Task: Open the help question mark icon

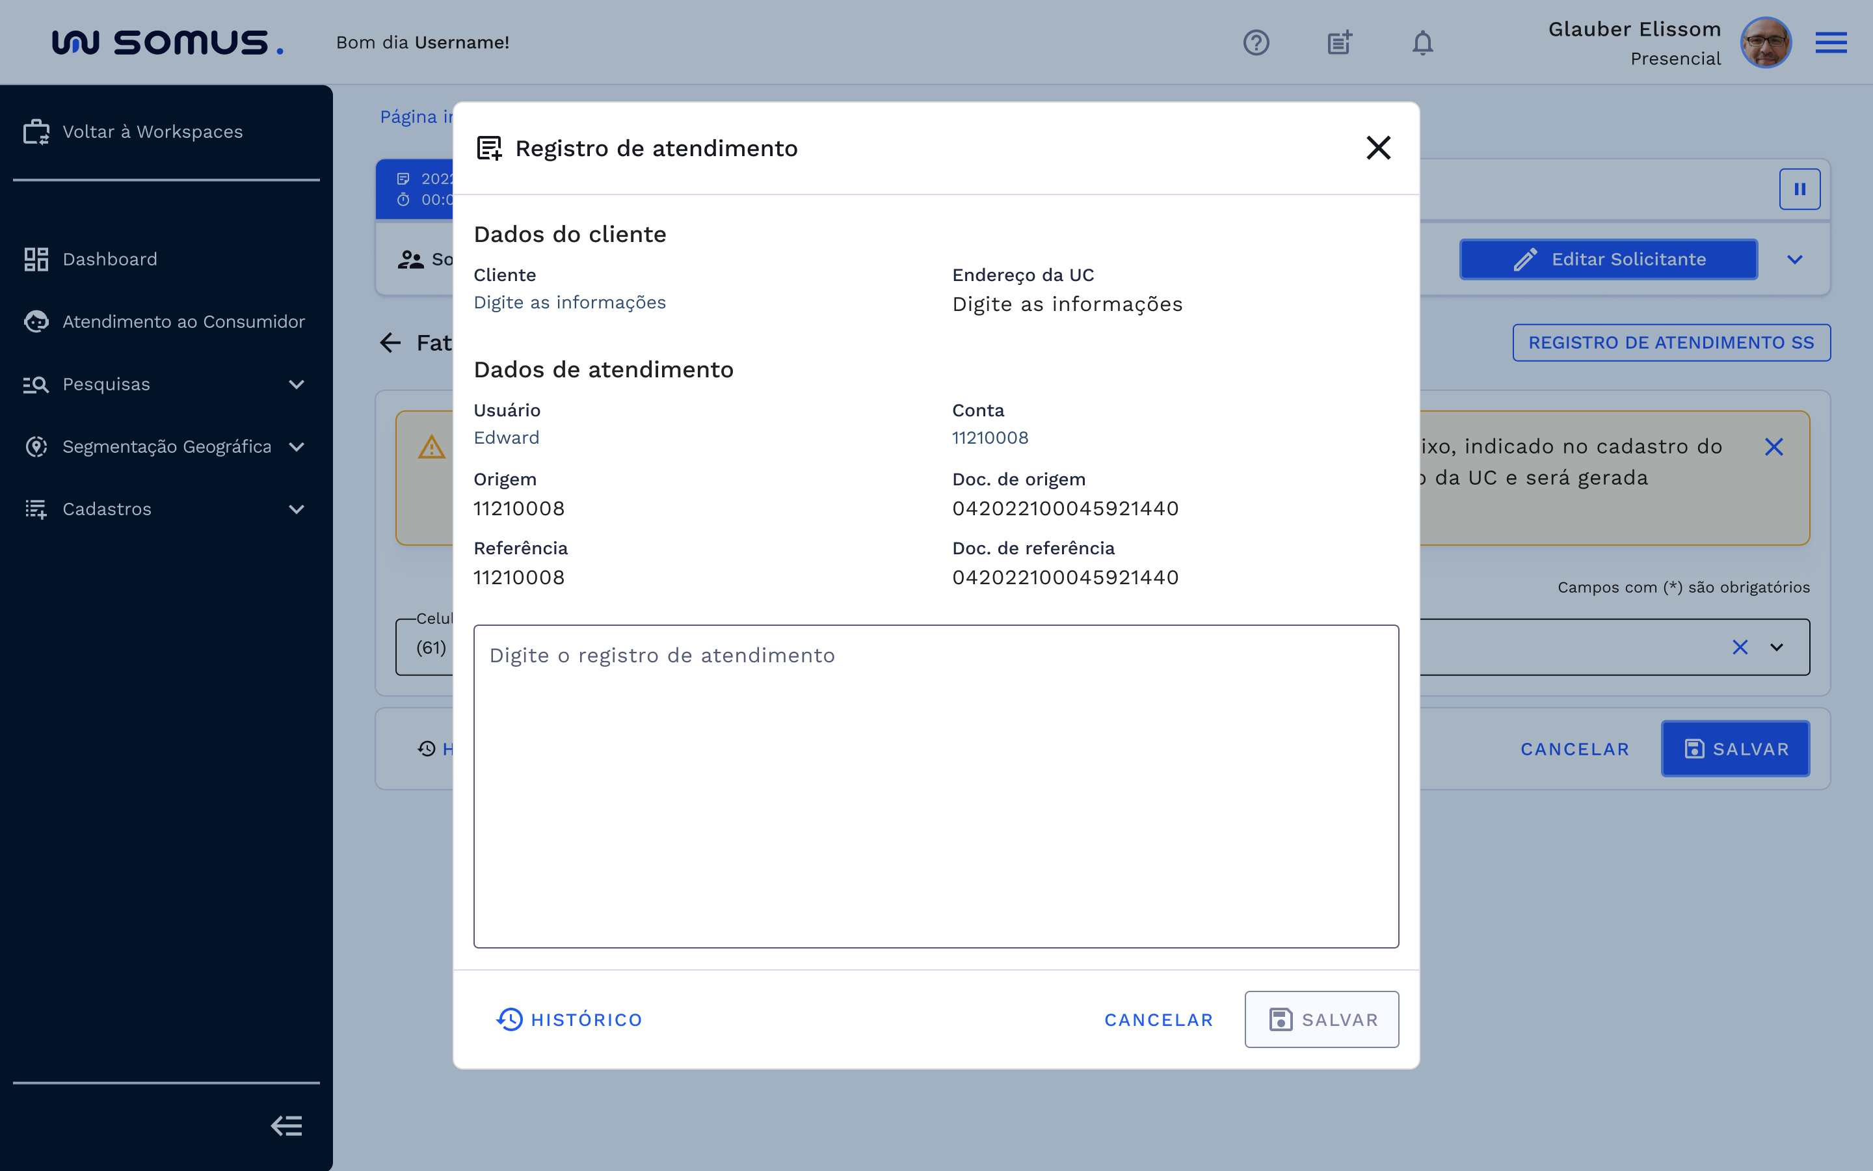Action: [x=1255, y=42]
